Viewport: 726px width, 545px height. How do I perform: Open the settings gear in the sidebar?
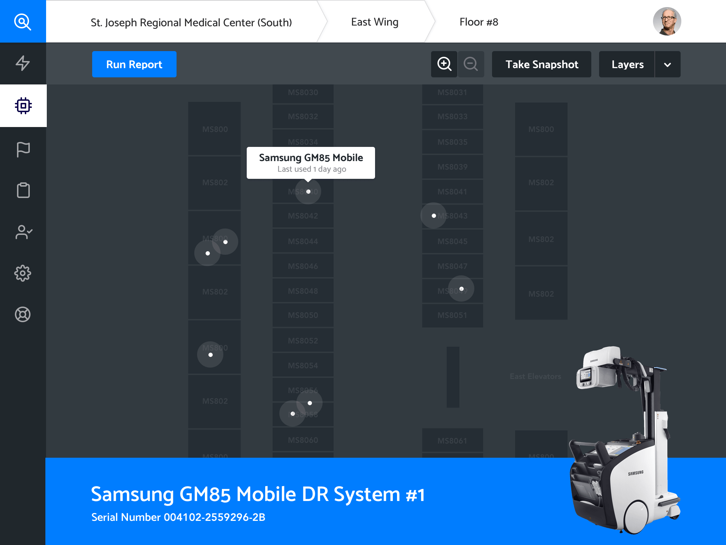23,273
